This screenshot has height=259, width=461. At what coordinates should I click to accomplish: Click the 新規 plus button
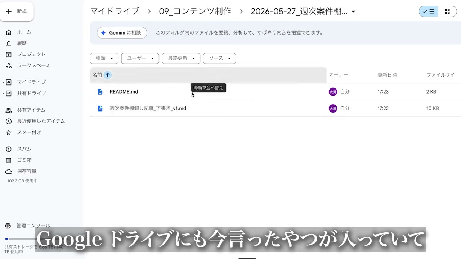tap(17, 12)
